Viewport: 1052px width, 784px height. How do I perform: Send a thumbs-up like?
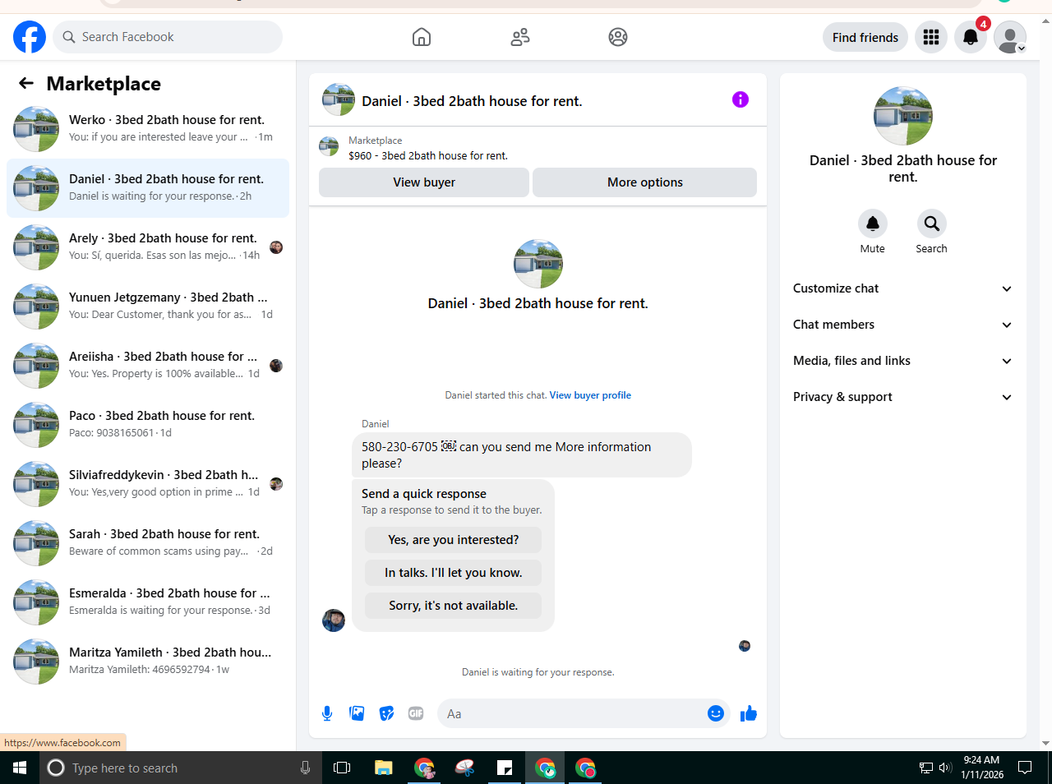(748, 713)
